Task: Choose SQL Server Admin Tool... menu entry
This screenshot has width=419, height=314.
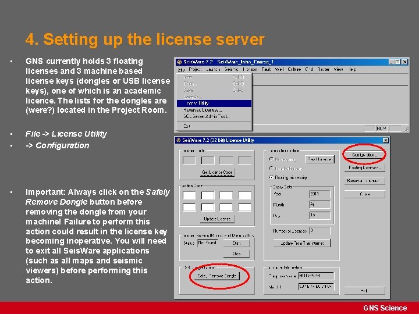Action: click(x=214, y=116)
